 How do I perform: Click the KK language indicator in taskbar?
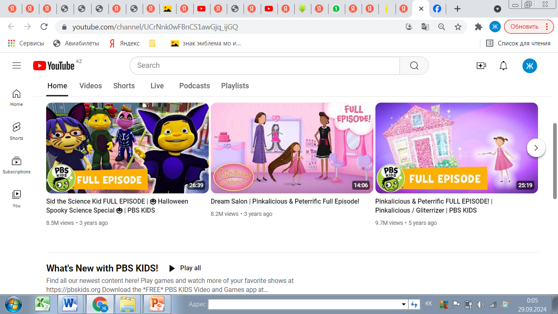point(429,304)
